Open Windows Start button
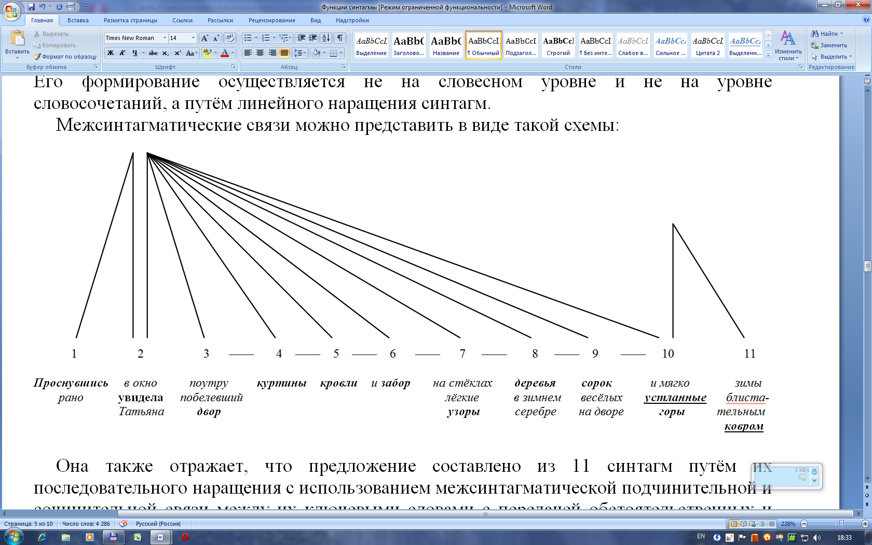The height and width of the screenshot is (545, 872). pos(13,537)
